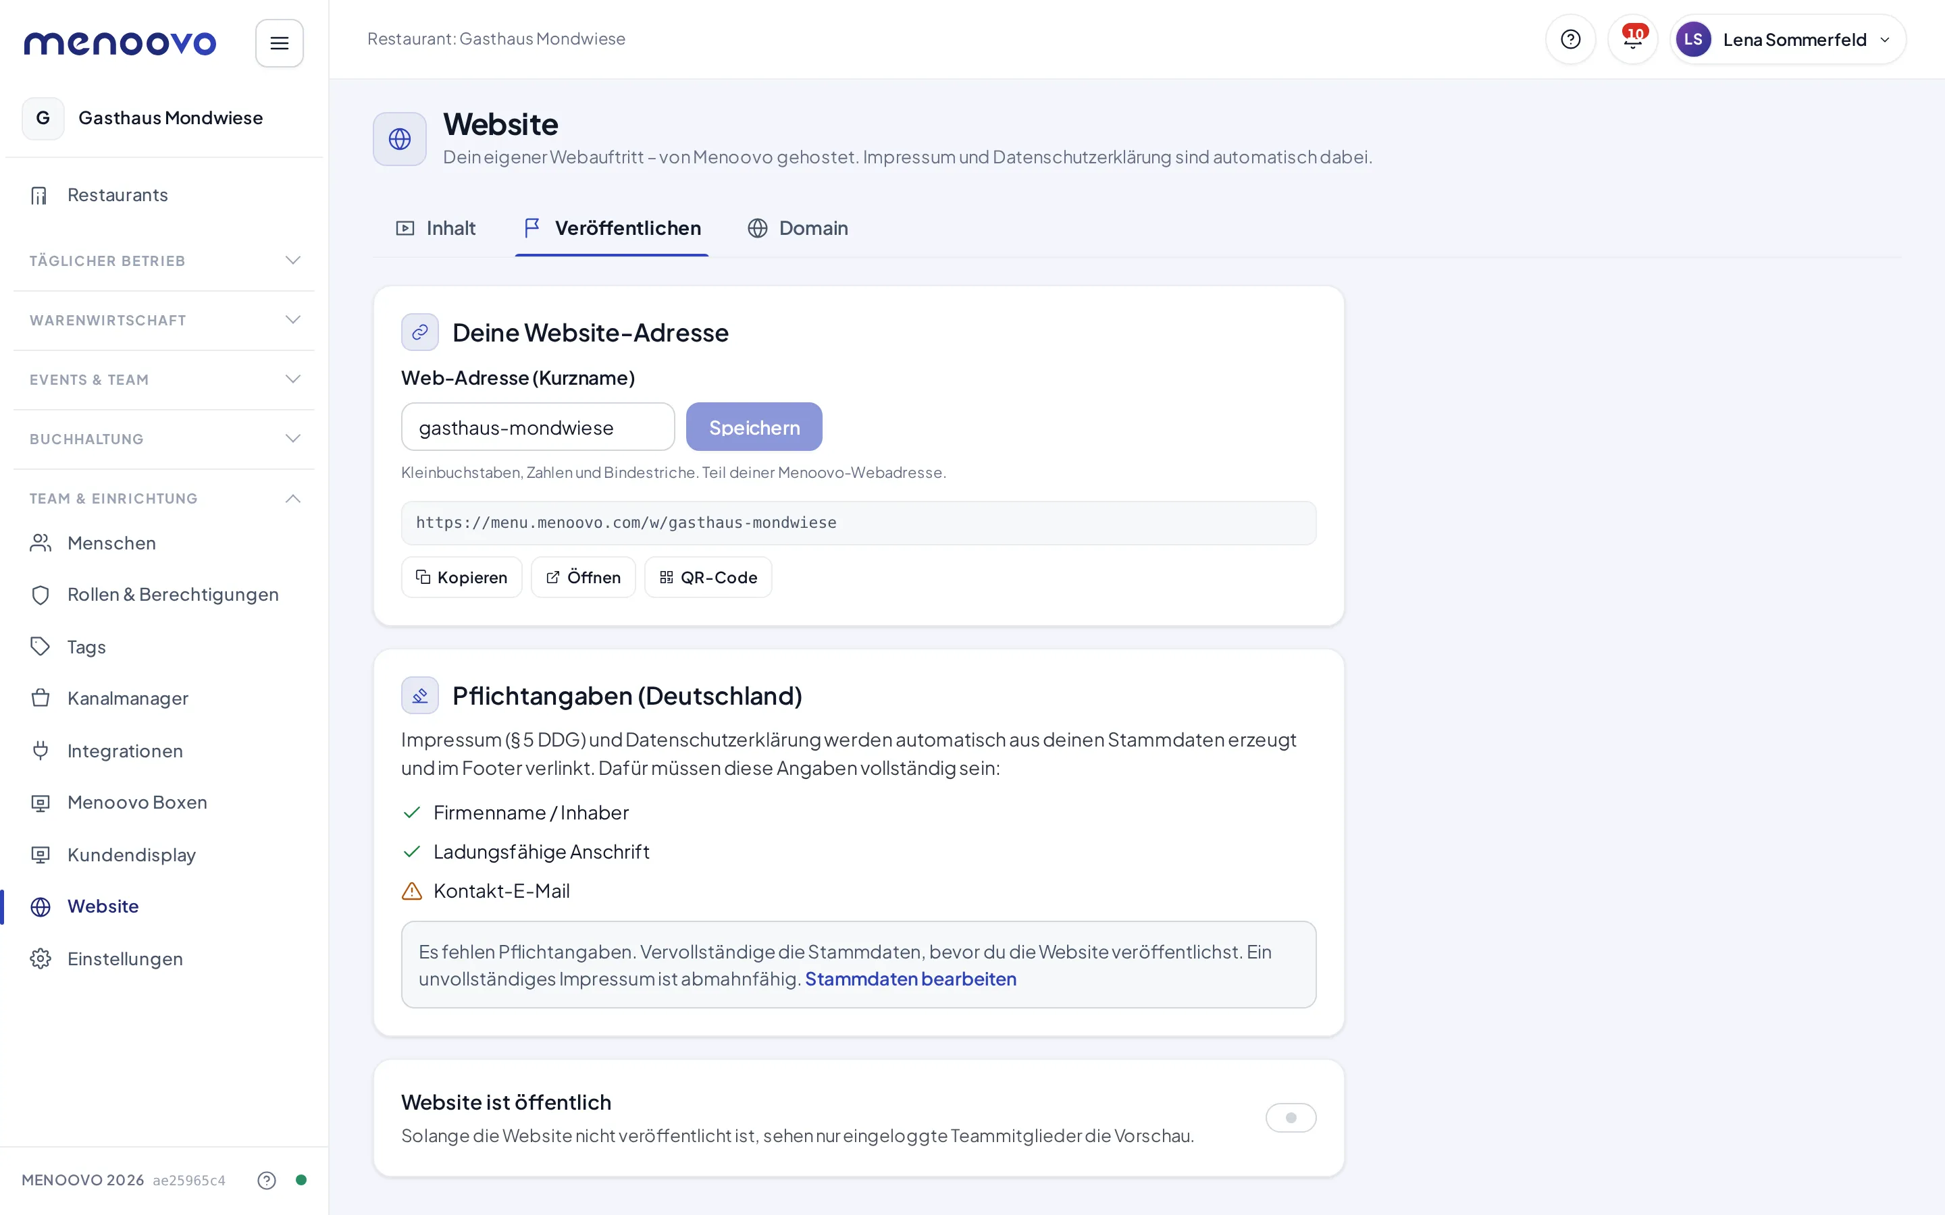Copy the website URL with Kopieren
1945x1215 pixels.
[x=461, y=577]
